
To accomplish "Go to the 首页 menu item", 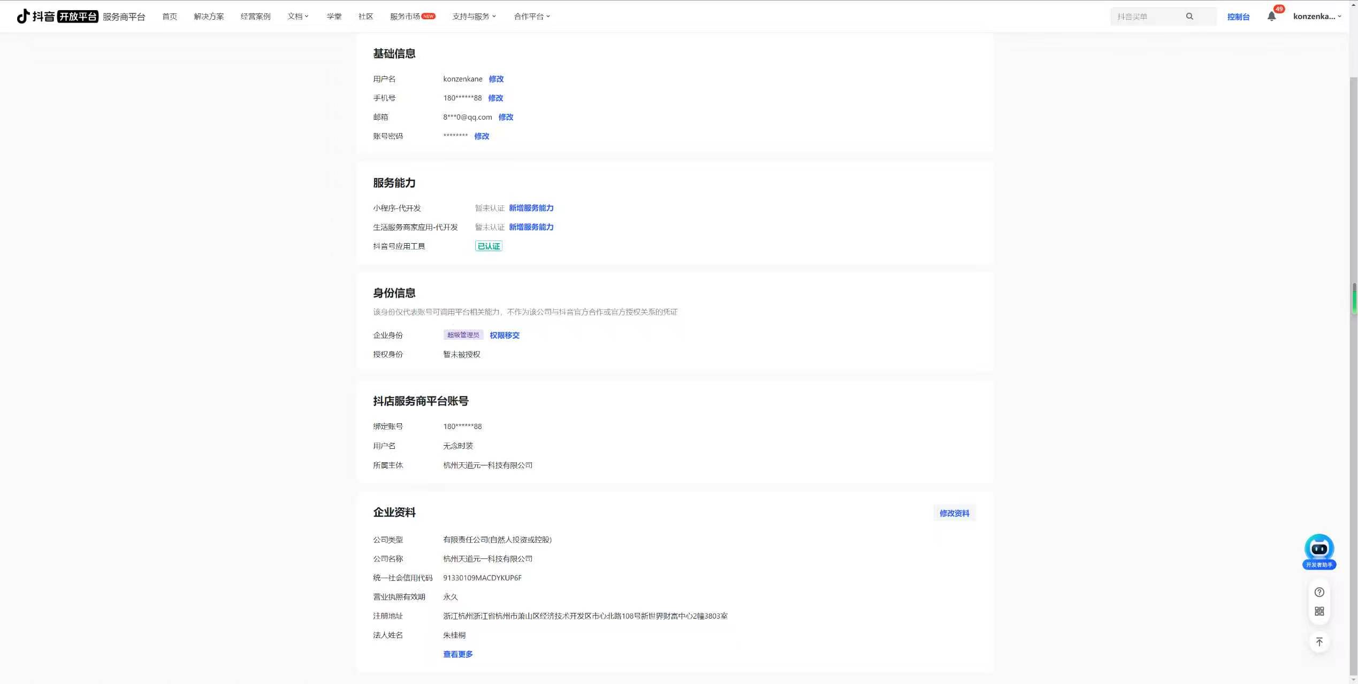I will coord(170,17).
